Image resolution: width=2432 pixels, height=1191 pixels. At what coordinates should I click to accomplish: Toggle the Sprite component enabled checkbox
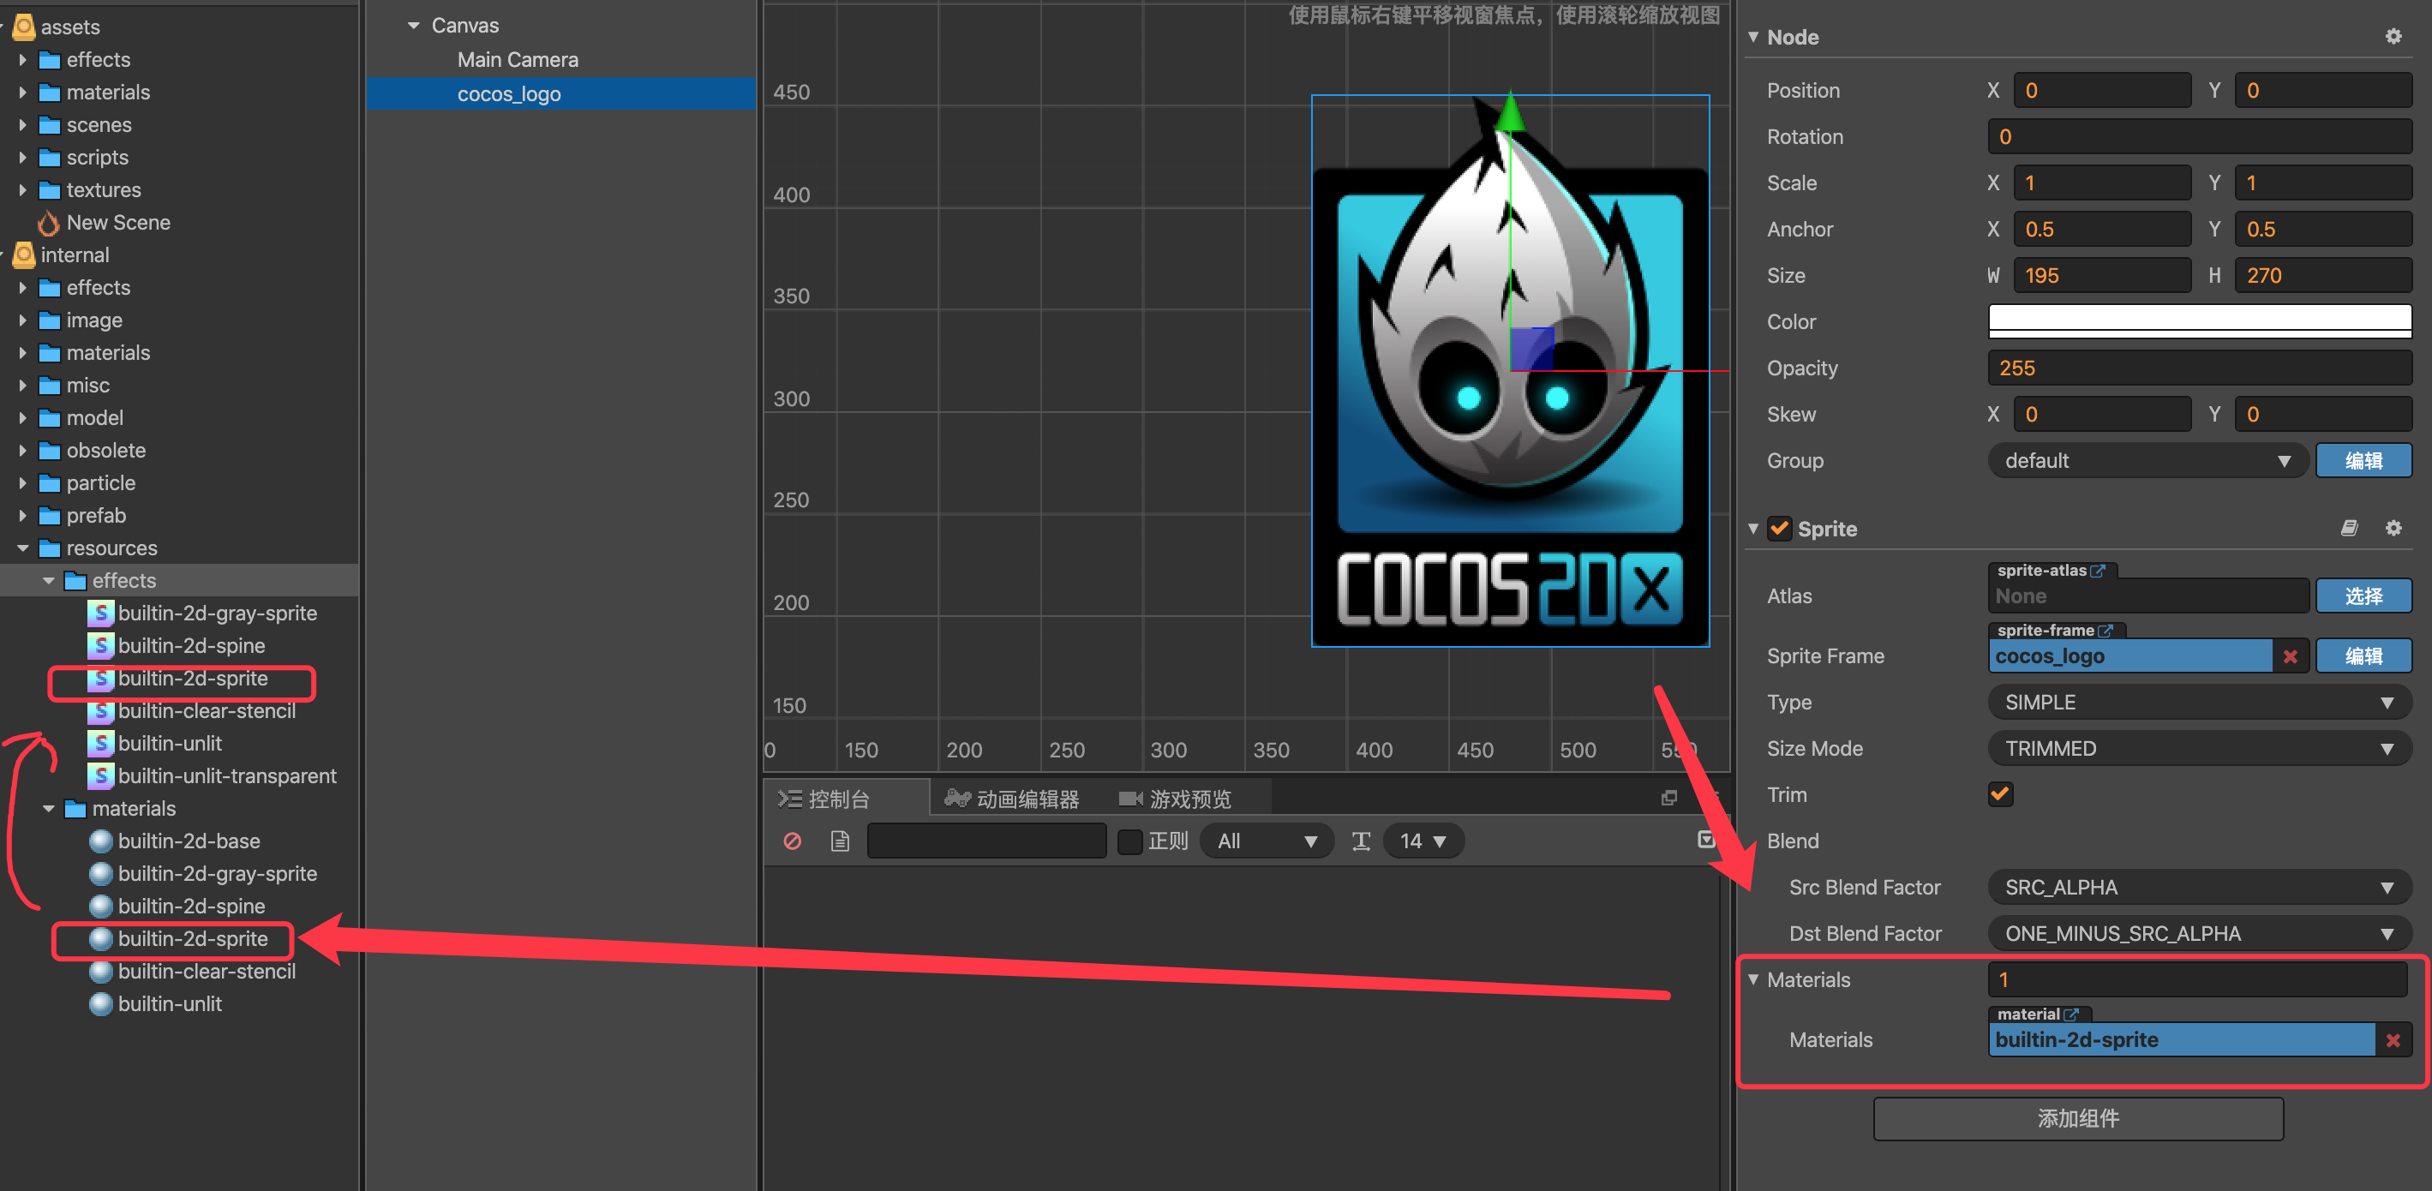pos(1780,529)
